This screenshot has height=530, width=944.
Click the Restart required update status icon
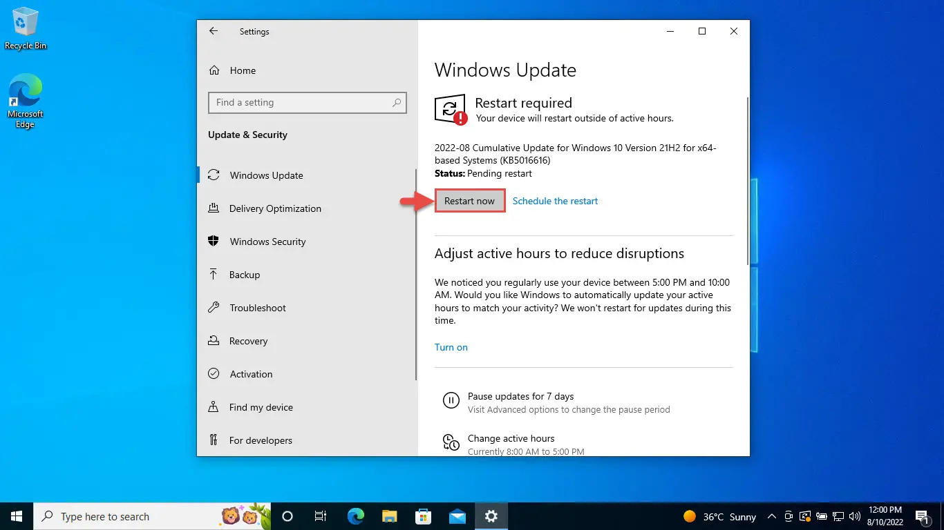pyautogui.click(x=451, y=110)
